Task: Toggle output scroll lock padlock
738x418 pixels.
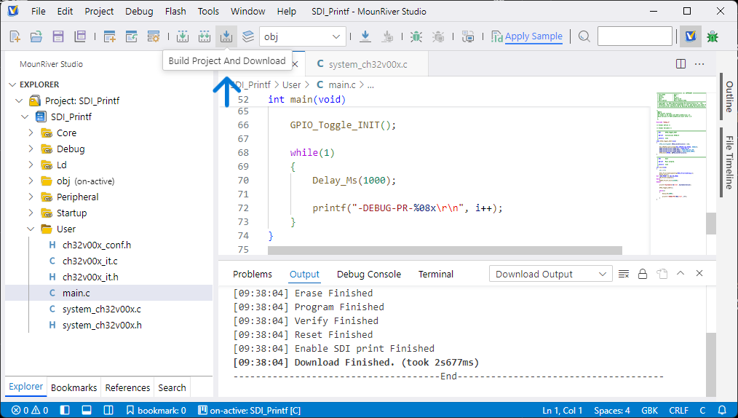Action: tap(643, 274)
